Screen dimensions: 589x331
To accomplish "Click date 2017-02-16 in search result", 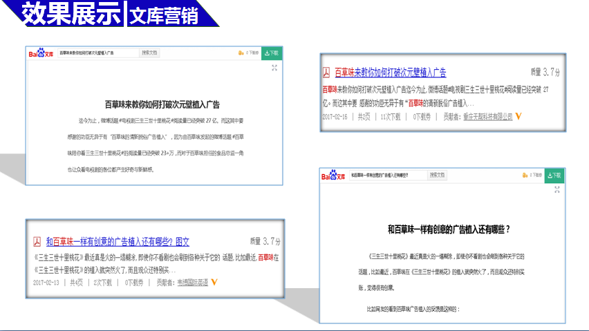I will click(335, 117).
